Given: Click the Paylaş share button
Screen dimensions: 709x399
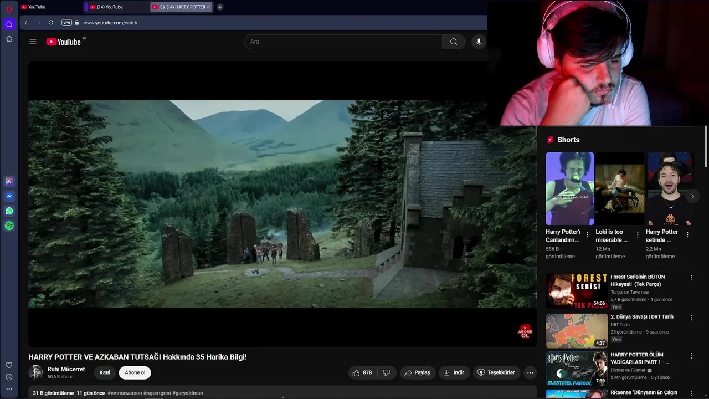Looking at the screenshot, I should tap(418, 372).
